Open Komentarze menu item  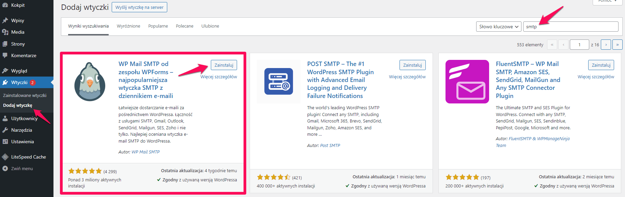coord(27,55)
